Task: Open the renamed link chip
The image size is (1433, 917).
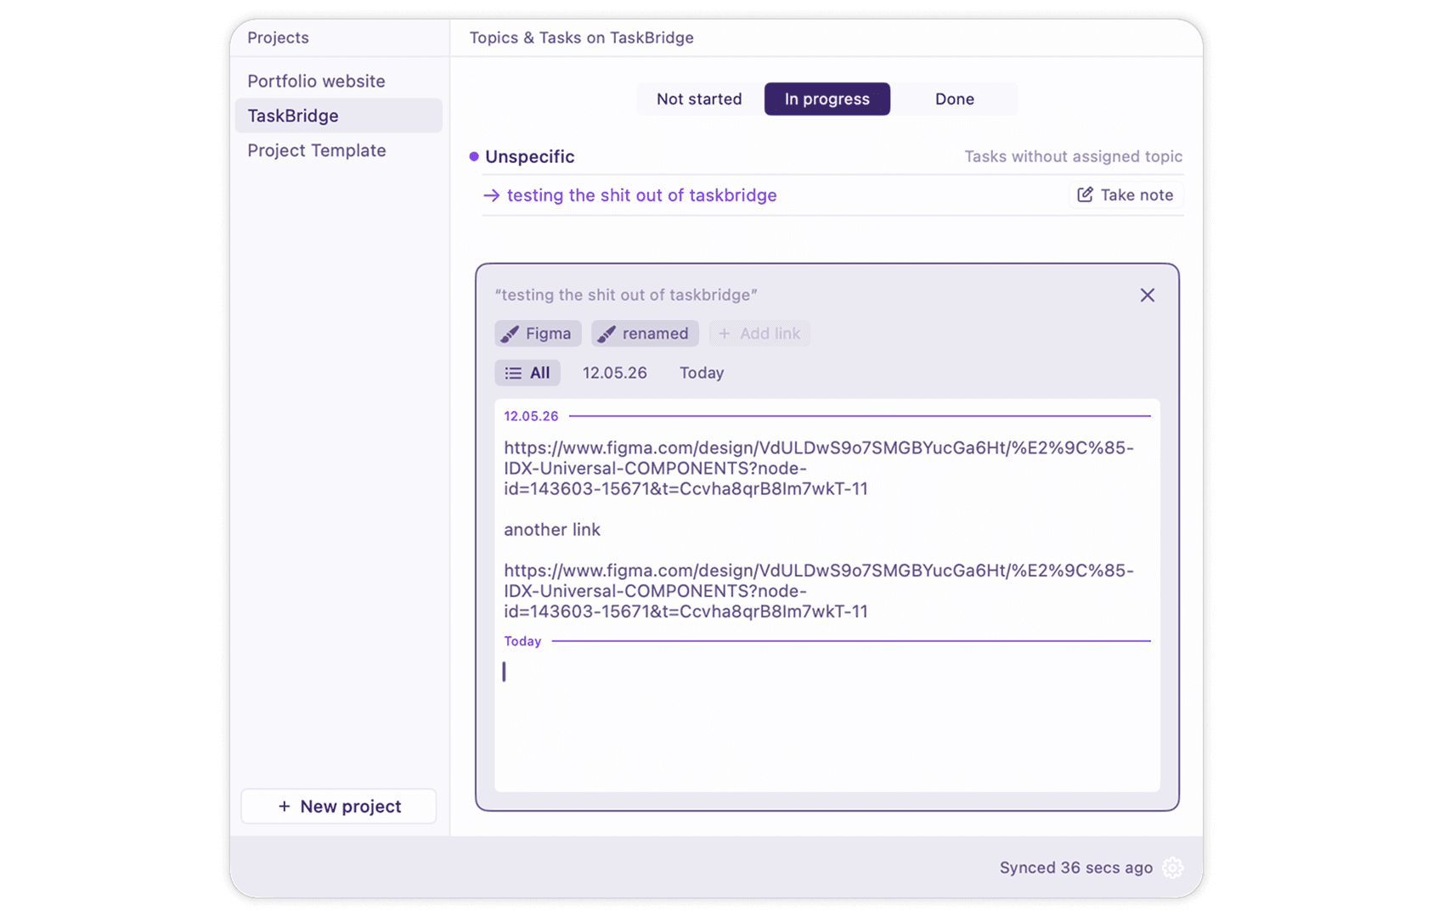Action: point(645,334)
